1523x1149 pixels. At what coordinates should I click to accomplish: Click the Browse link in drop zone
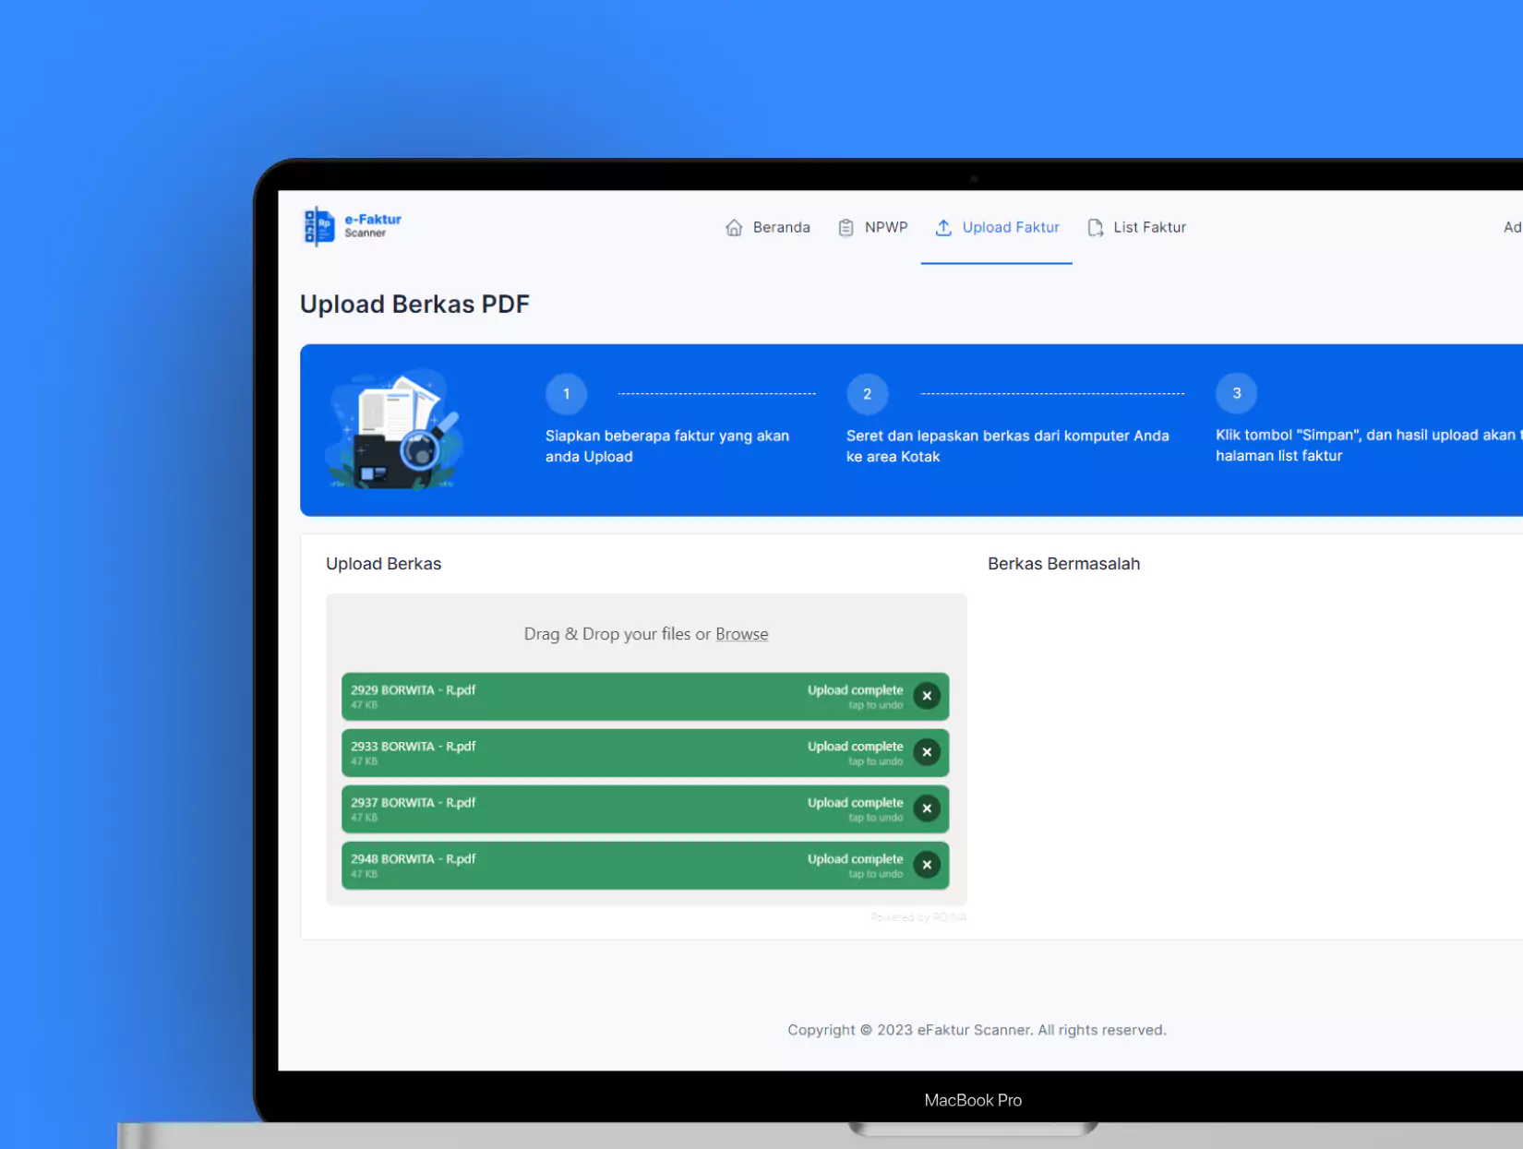(741, 634)
